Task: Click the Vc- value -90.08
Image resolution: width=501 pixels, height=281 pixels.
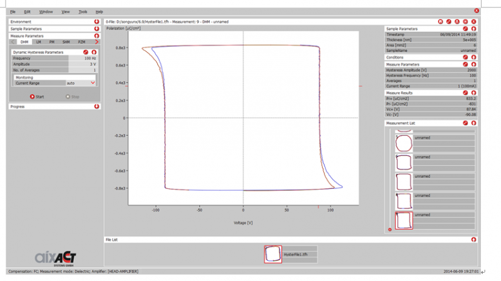Action: pyautogui.click(x=471, y=115)
